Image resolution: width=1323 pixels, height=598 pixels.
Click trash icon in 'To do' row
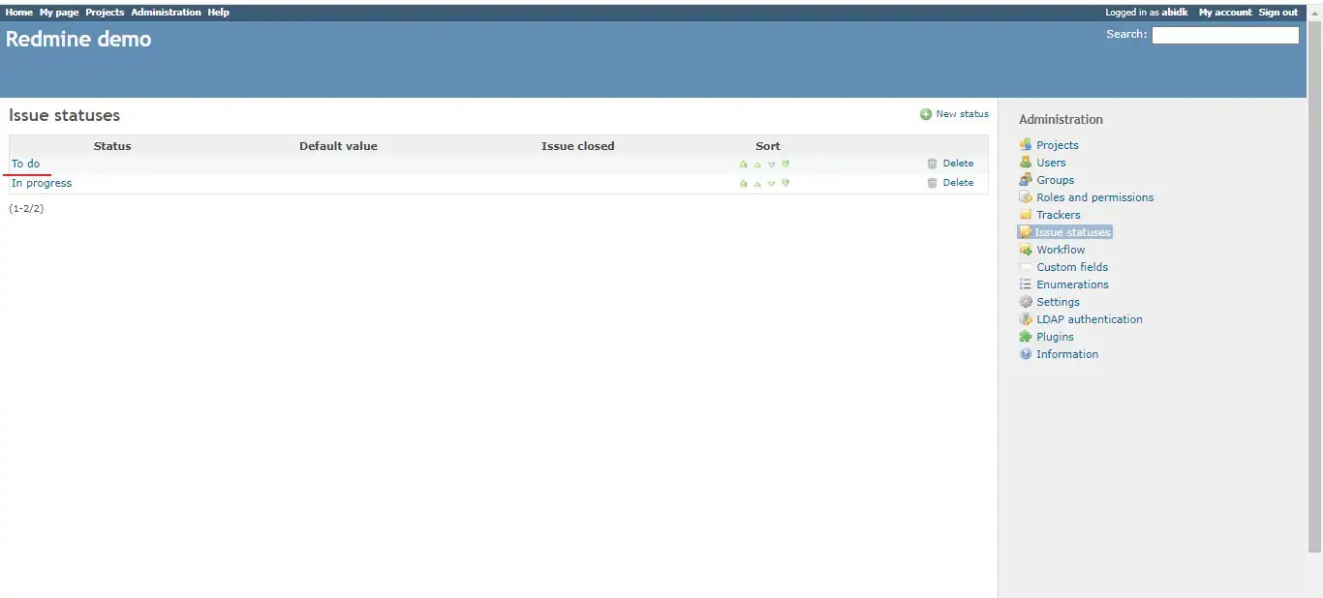pyautogui.click(x=932, y=164)
